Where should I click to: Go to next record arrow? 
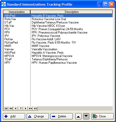(25, 108)
